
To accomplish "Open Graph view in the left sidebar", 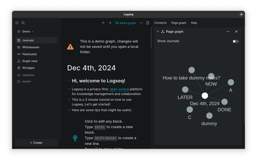I will [36, 61].
